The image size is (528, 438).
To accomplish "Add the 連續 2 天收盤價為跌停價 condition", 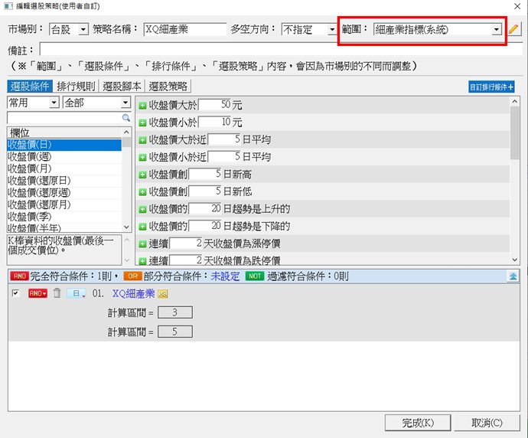I will 142,261.
